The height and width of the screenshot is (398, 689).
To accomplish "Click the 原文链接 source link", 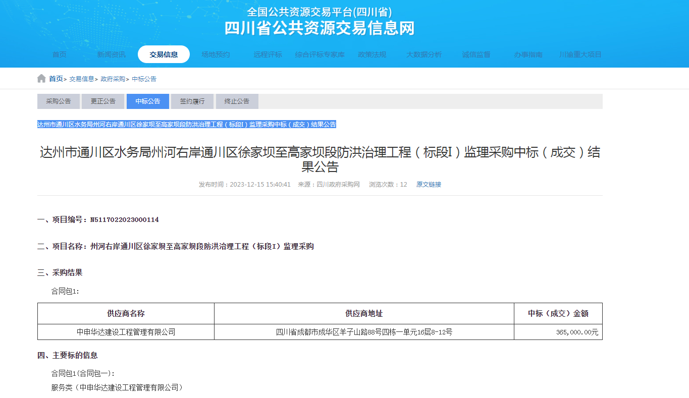I will 429,185.
